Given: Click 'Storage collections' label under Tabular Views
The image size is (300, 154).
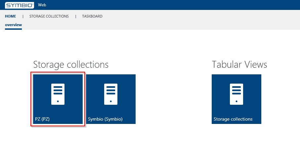Looking at the screenshot, I should [233, 119].
